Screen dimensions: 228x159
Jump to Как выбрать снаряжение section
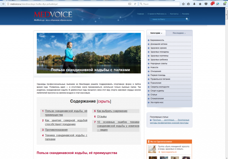112,111
